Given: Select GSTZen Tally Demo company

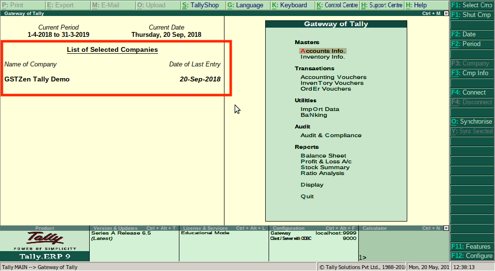Looking at the screenshot, I should point(37,80).
